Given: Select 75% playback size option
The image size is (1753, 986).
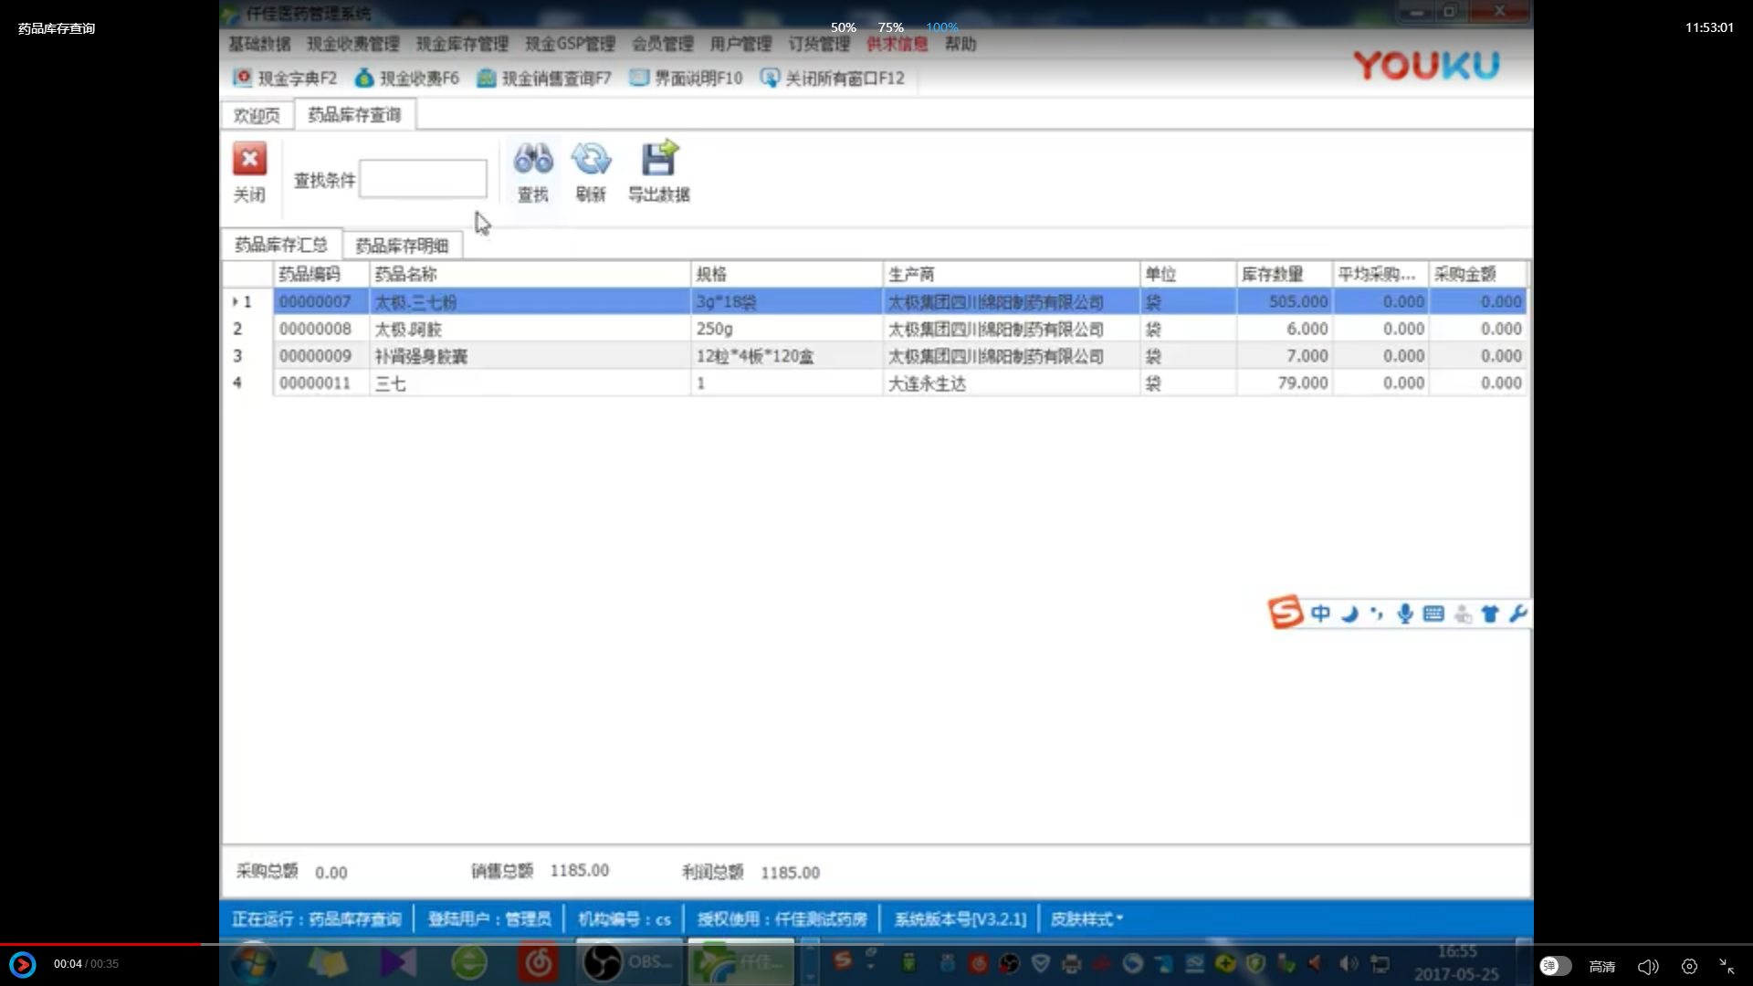Looking at the screenshot, I should [890, 27].
